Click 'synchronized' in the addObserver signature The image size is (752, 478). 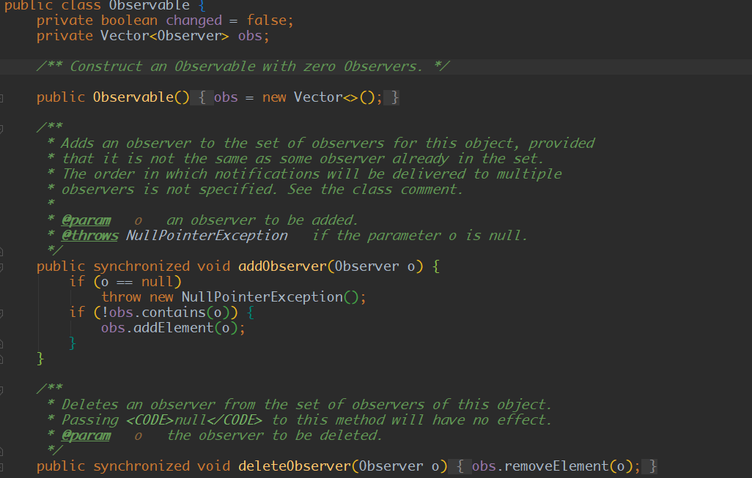(141, 266)
